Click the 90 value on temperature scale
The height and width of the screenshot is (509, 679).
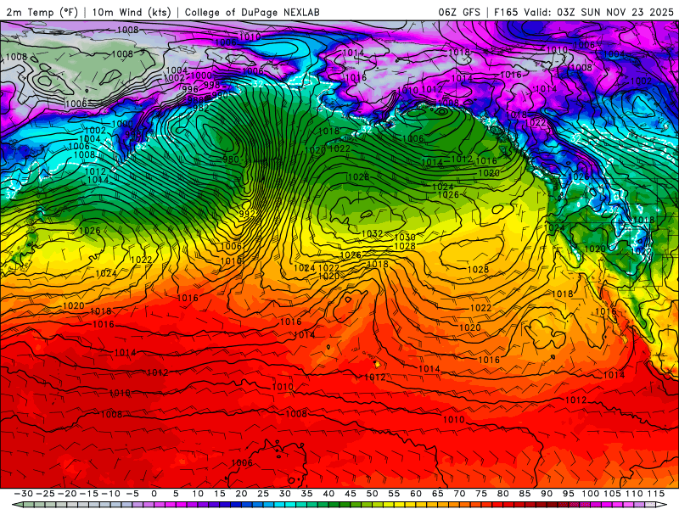pyautogui.click(x=547, y=494)
